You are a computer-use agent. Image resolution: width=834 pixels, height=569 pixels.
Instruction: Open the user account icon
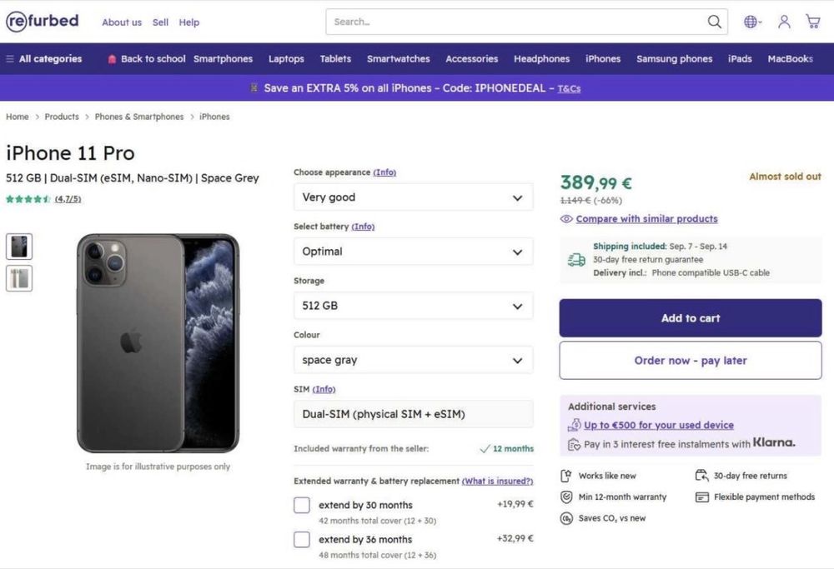784,22
